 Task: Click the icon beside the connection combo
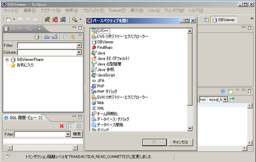(232, 99)
